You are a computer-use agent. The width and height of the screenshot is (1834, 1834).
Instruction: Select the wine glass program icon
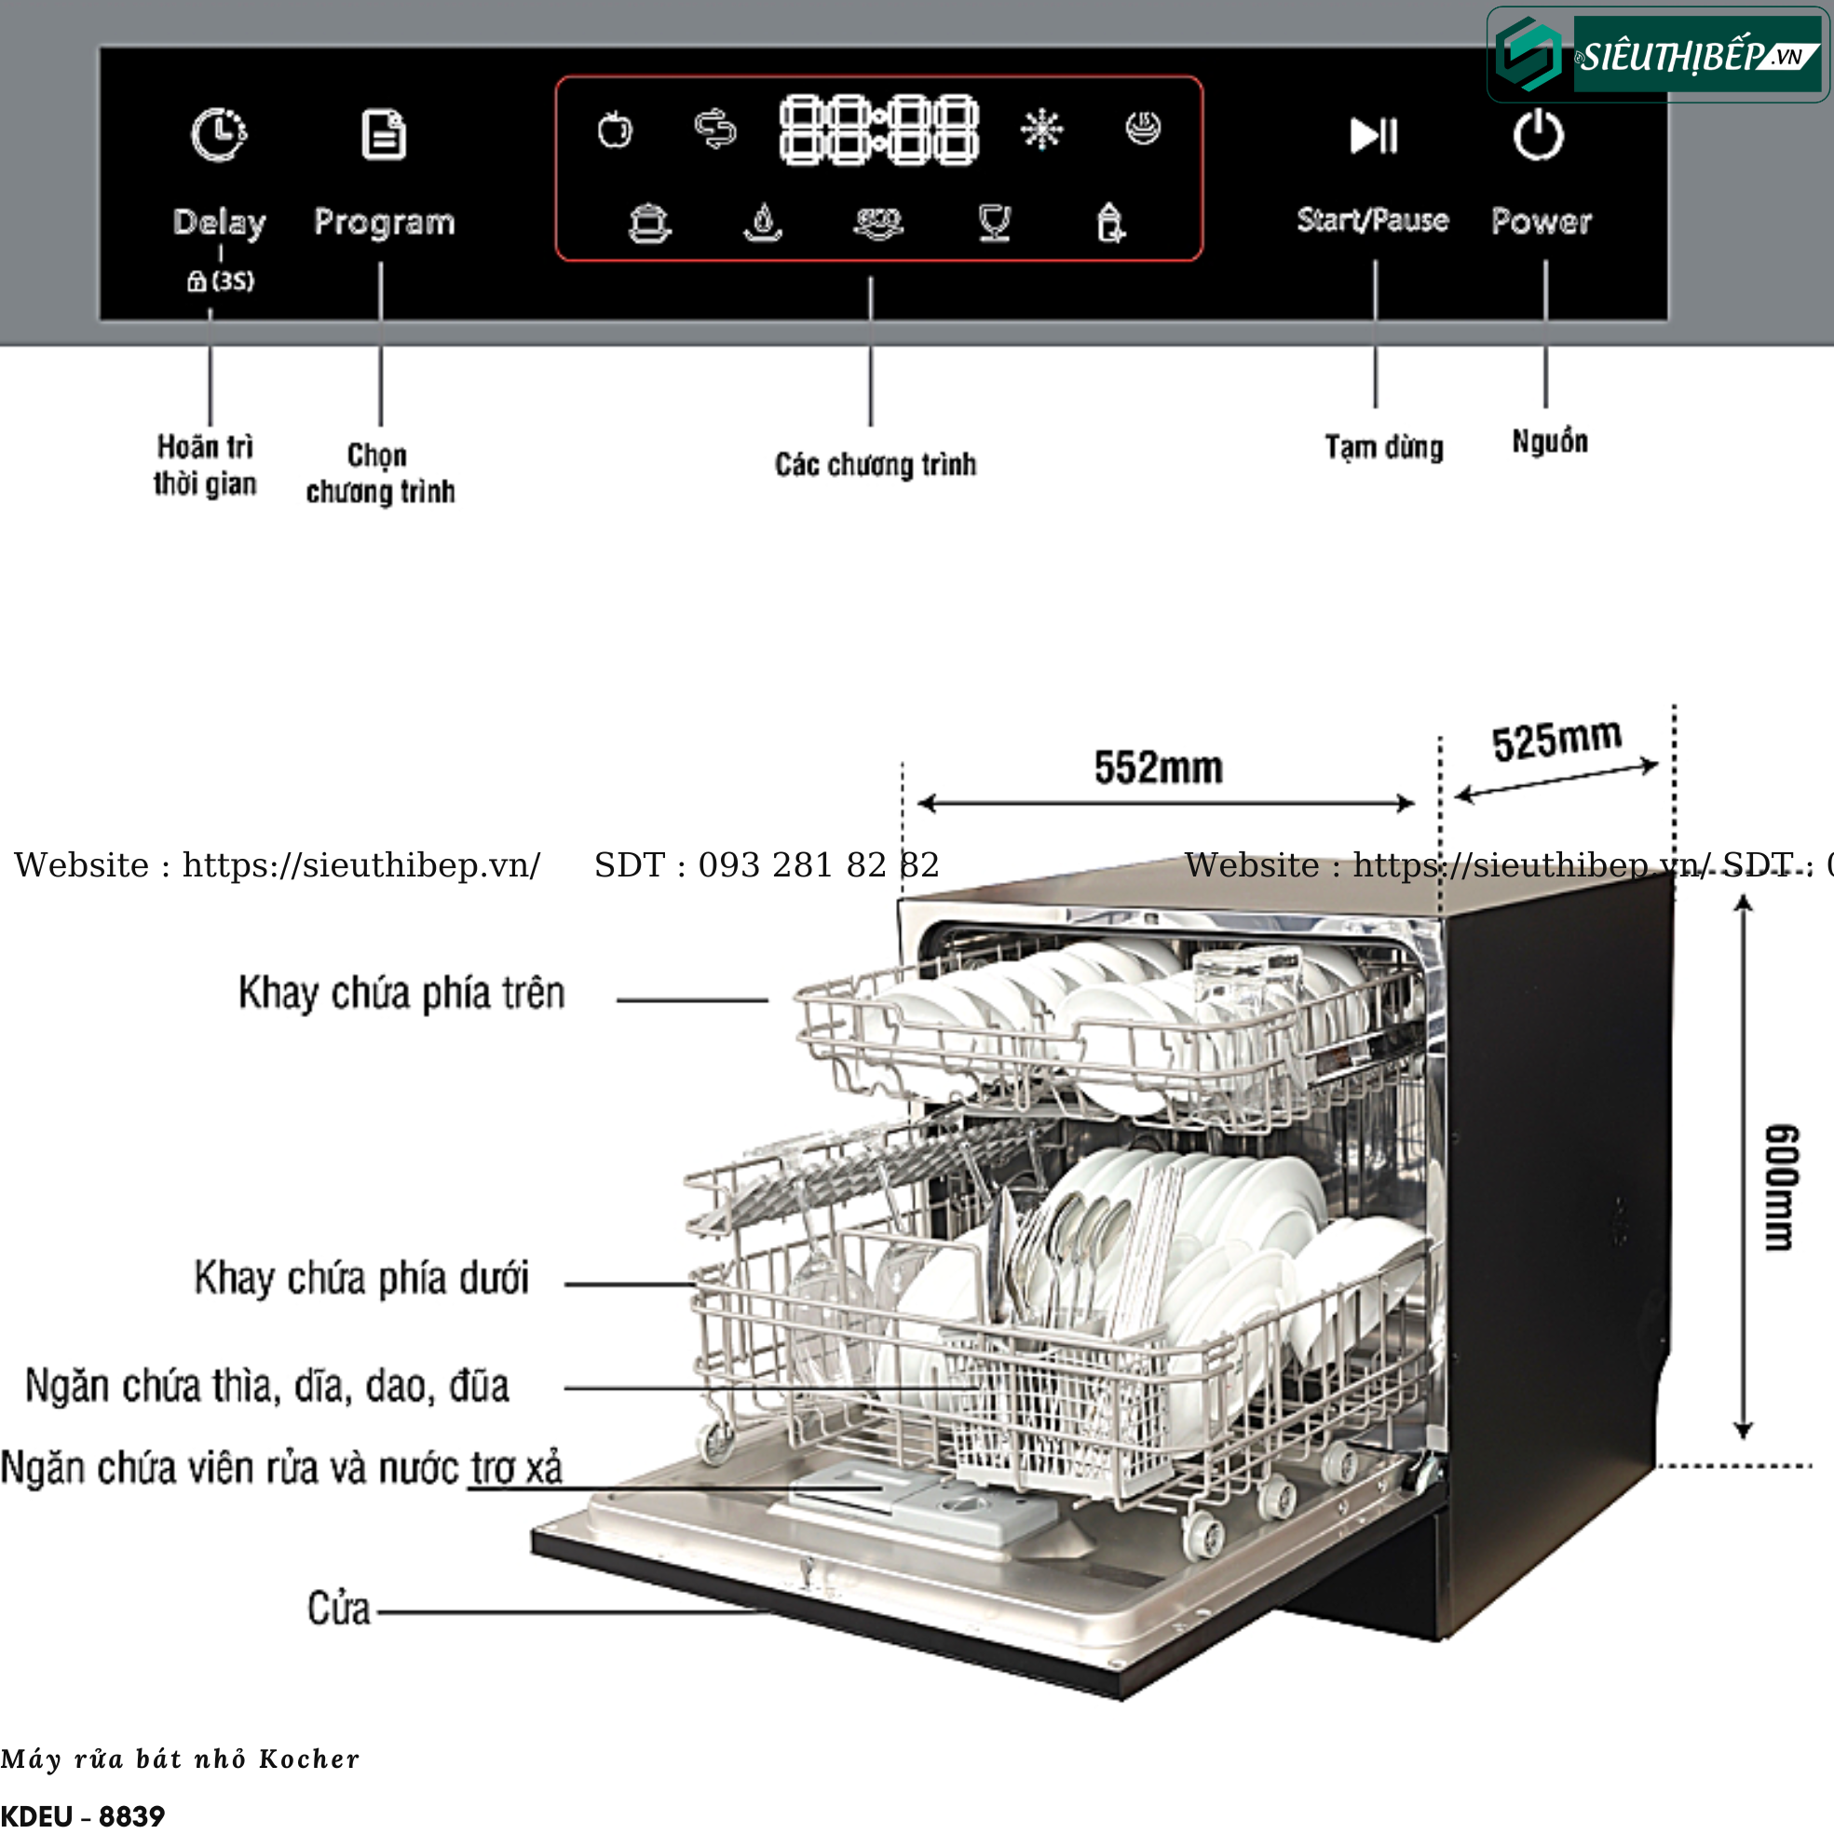[994, 224]
